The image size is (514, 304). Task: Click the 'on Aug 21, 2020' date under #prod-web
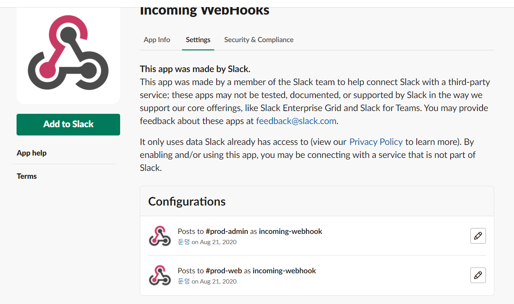214,281
